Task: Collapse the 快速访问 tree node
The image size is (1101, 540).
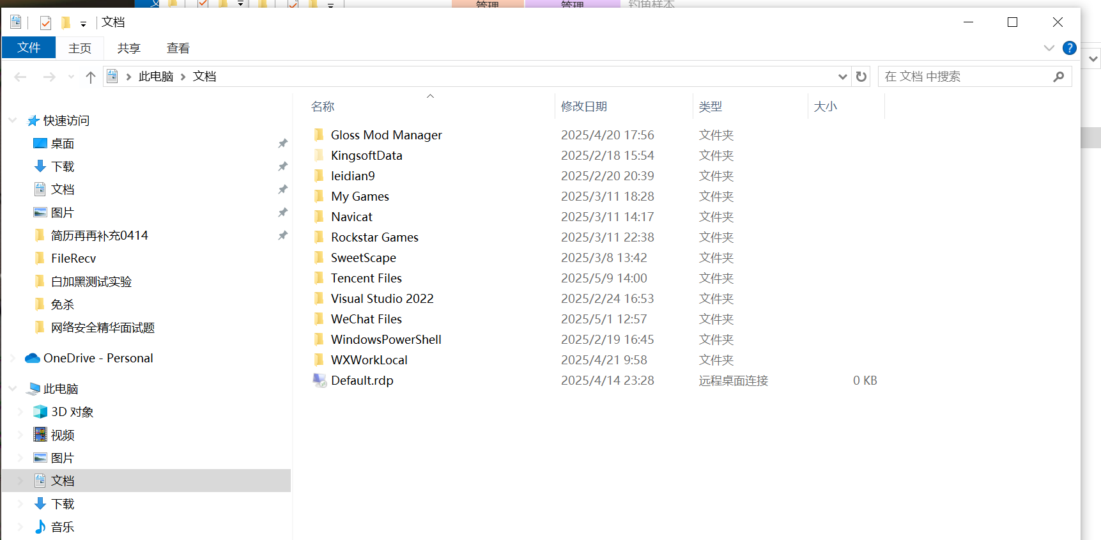Action: (x=12, y=120)
